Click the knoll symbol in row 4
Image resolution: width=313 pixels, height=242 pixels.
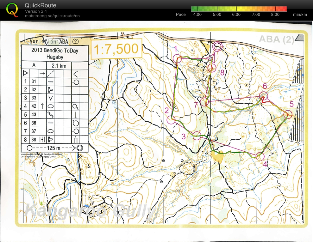tap(51, 106)
